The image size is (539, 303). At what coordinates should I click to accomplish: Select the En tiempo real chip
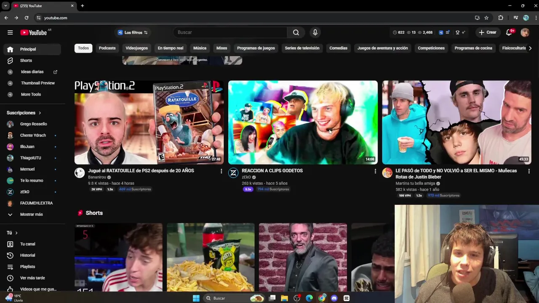[x=171, y=48]
